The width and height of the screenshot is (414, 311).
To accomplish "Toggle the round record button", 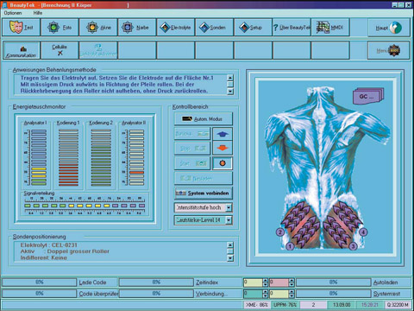I will pos(223,163).
